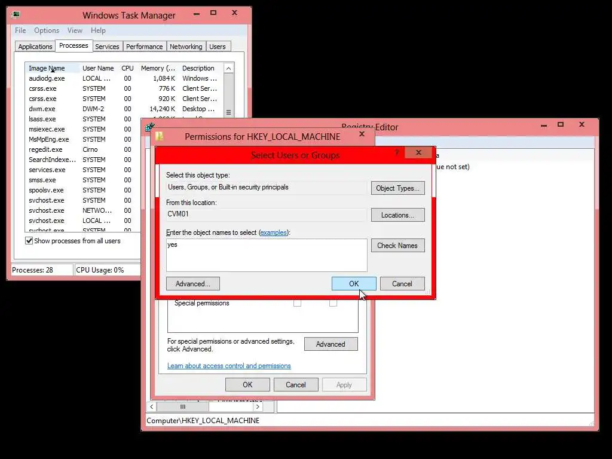Open Advanced in Select Users dialog
Viewport: 612px width, 459px height.
coord(193,284)
